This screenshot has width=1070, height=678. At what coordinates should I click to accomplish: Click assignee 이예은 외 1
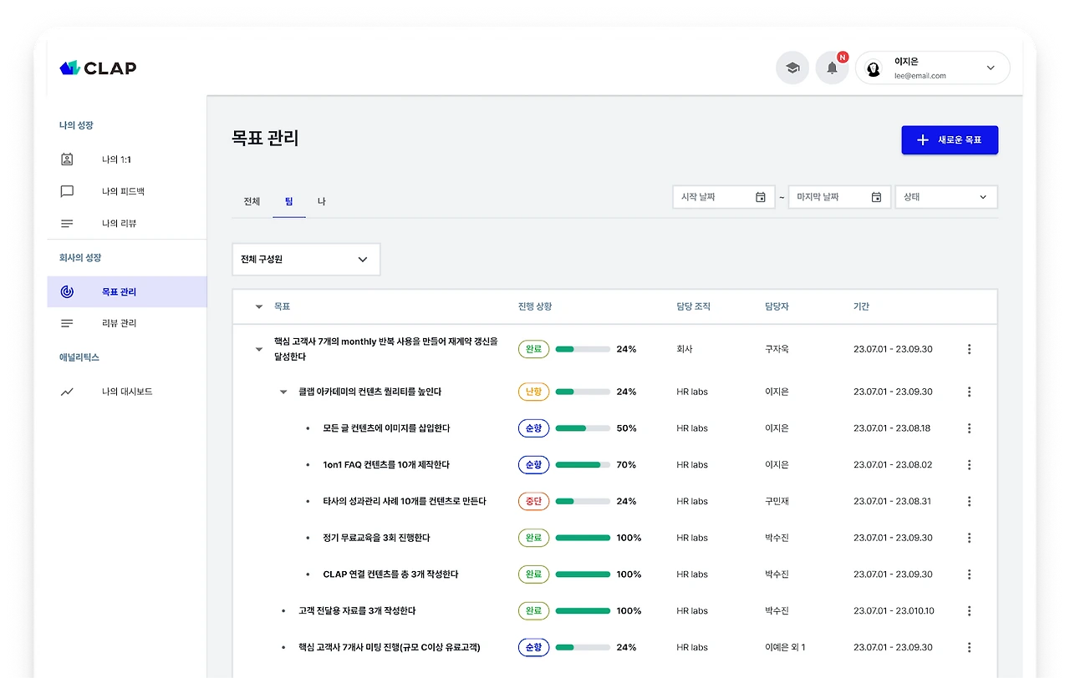pos(785,647)
